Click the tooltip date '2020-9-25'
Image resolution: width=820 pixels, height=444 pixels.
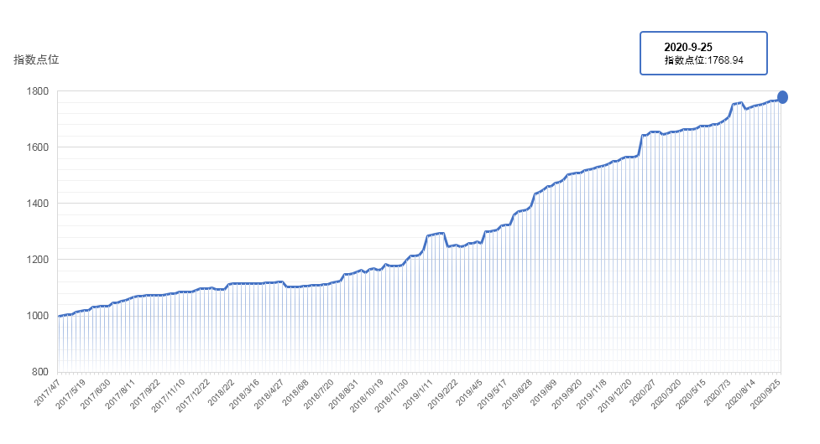tap(688, 48)
